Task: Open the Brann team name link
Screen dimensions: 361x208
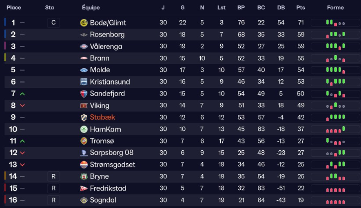Action: point(100,58)
